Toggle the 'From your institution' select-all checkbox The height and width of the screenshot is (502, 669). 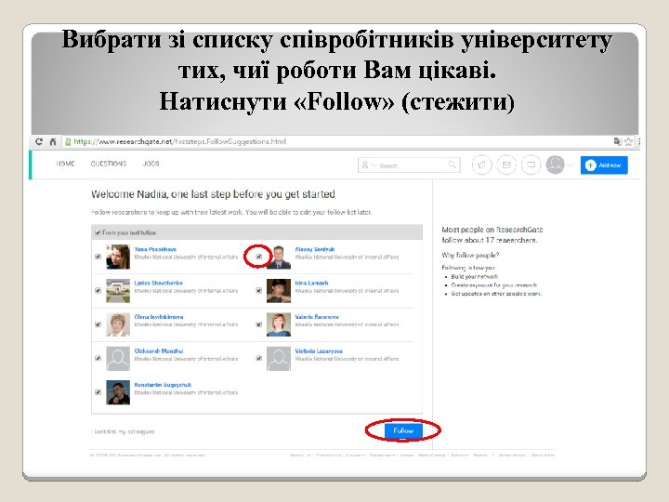(x=98, y=232)
